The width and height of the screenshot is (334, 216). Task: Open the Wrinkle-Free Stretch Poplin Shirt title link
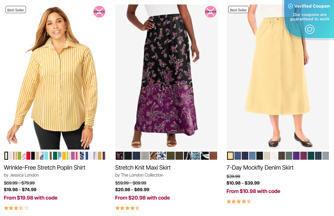point(45,167)
